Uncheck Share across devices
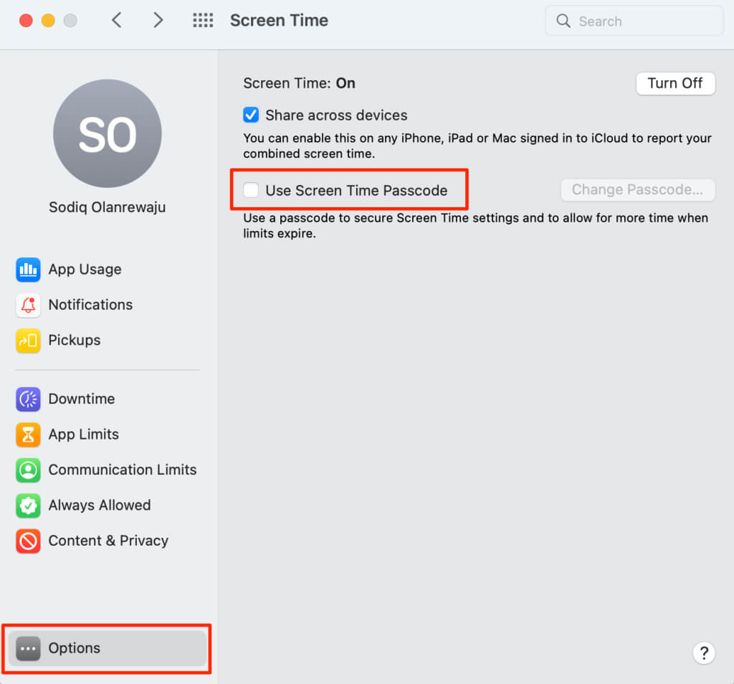The image size is (734, 684). tap(251, 115)
